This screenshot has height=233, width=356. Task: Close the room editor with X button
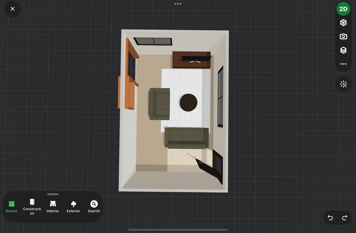pyautogui.click(x=13, y=9)
